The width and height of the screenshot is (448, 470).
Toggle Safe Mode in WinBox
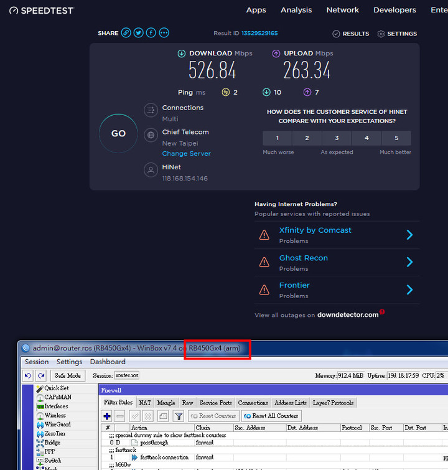68,375
